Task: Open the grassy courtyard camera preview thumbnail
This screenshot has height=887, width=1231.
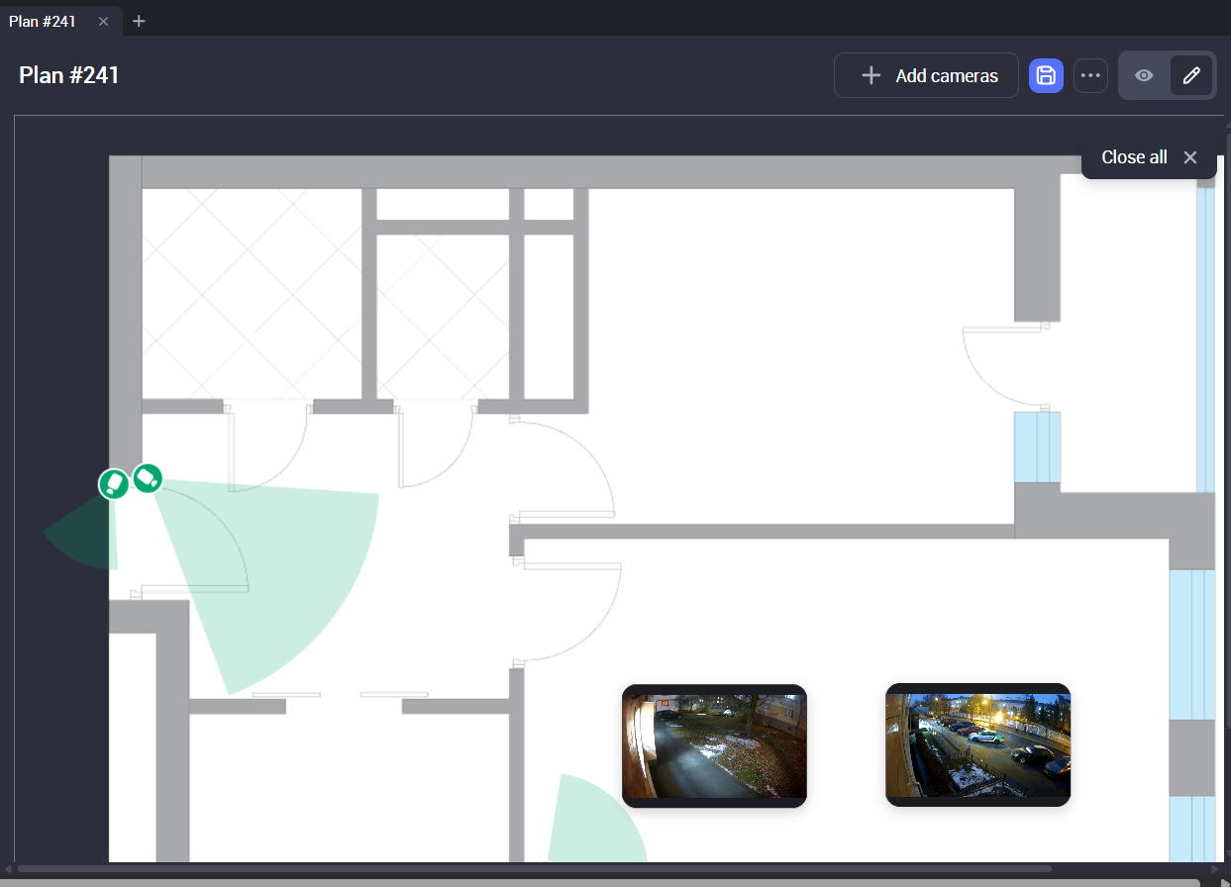Action: [714, 744]
